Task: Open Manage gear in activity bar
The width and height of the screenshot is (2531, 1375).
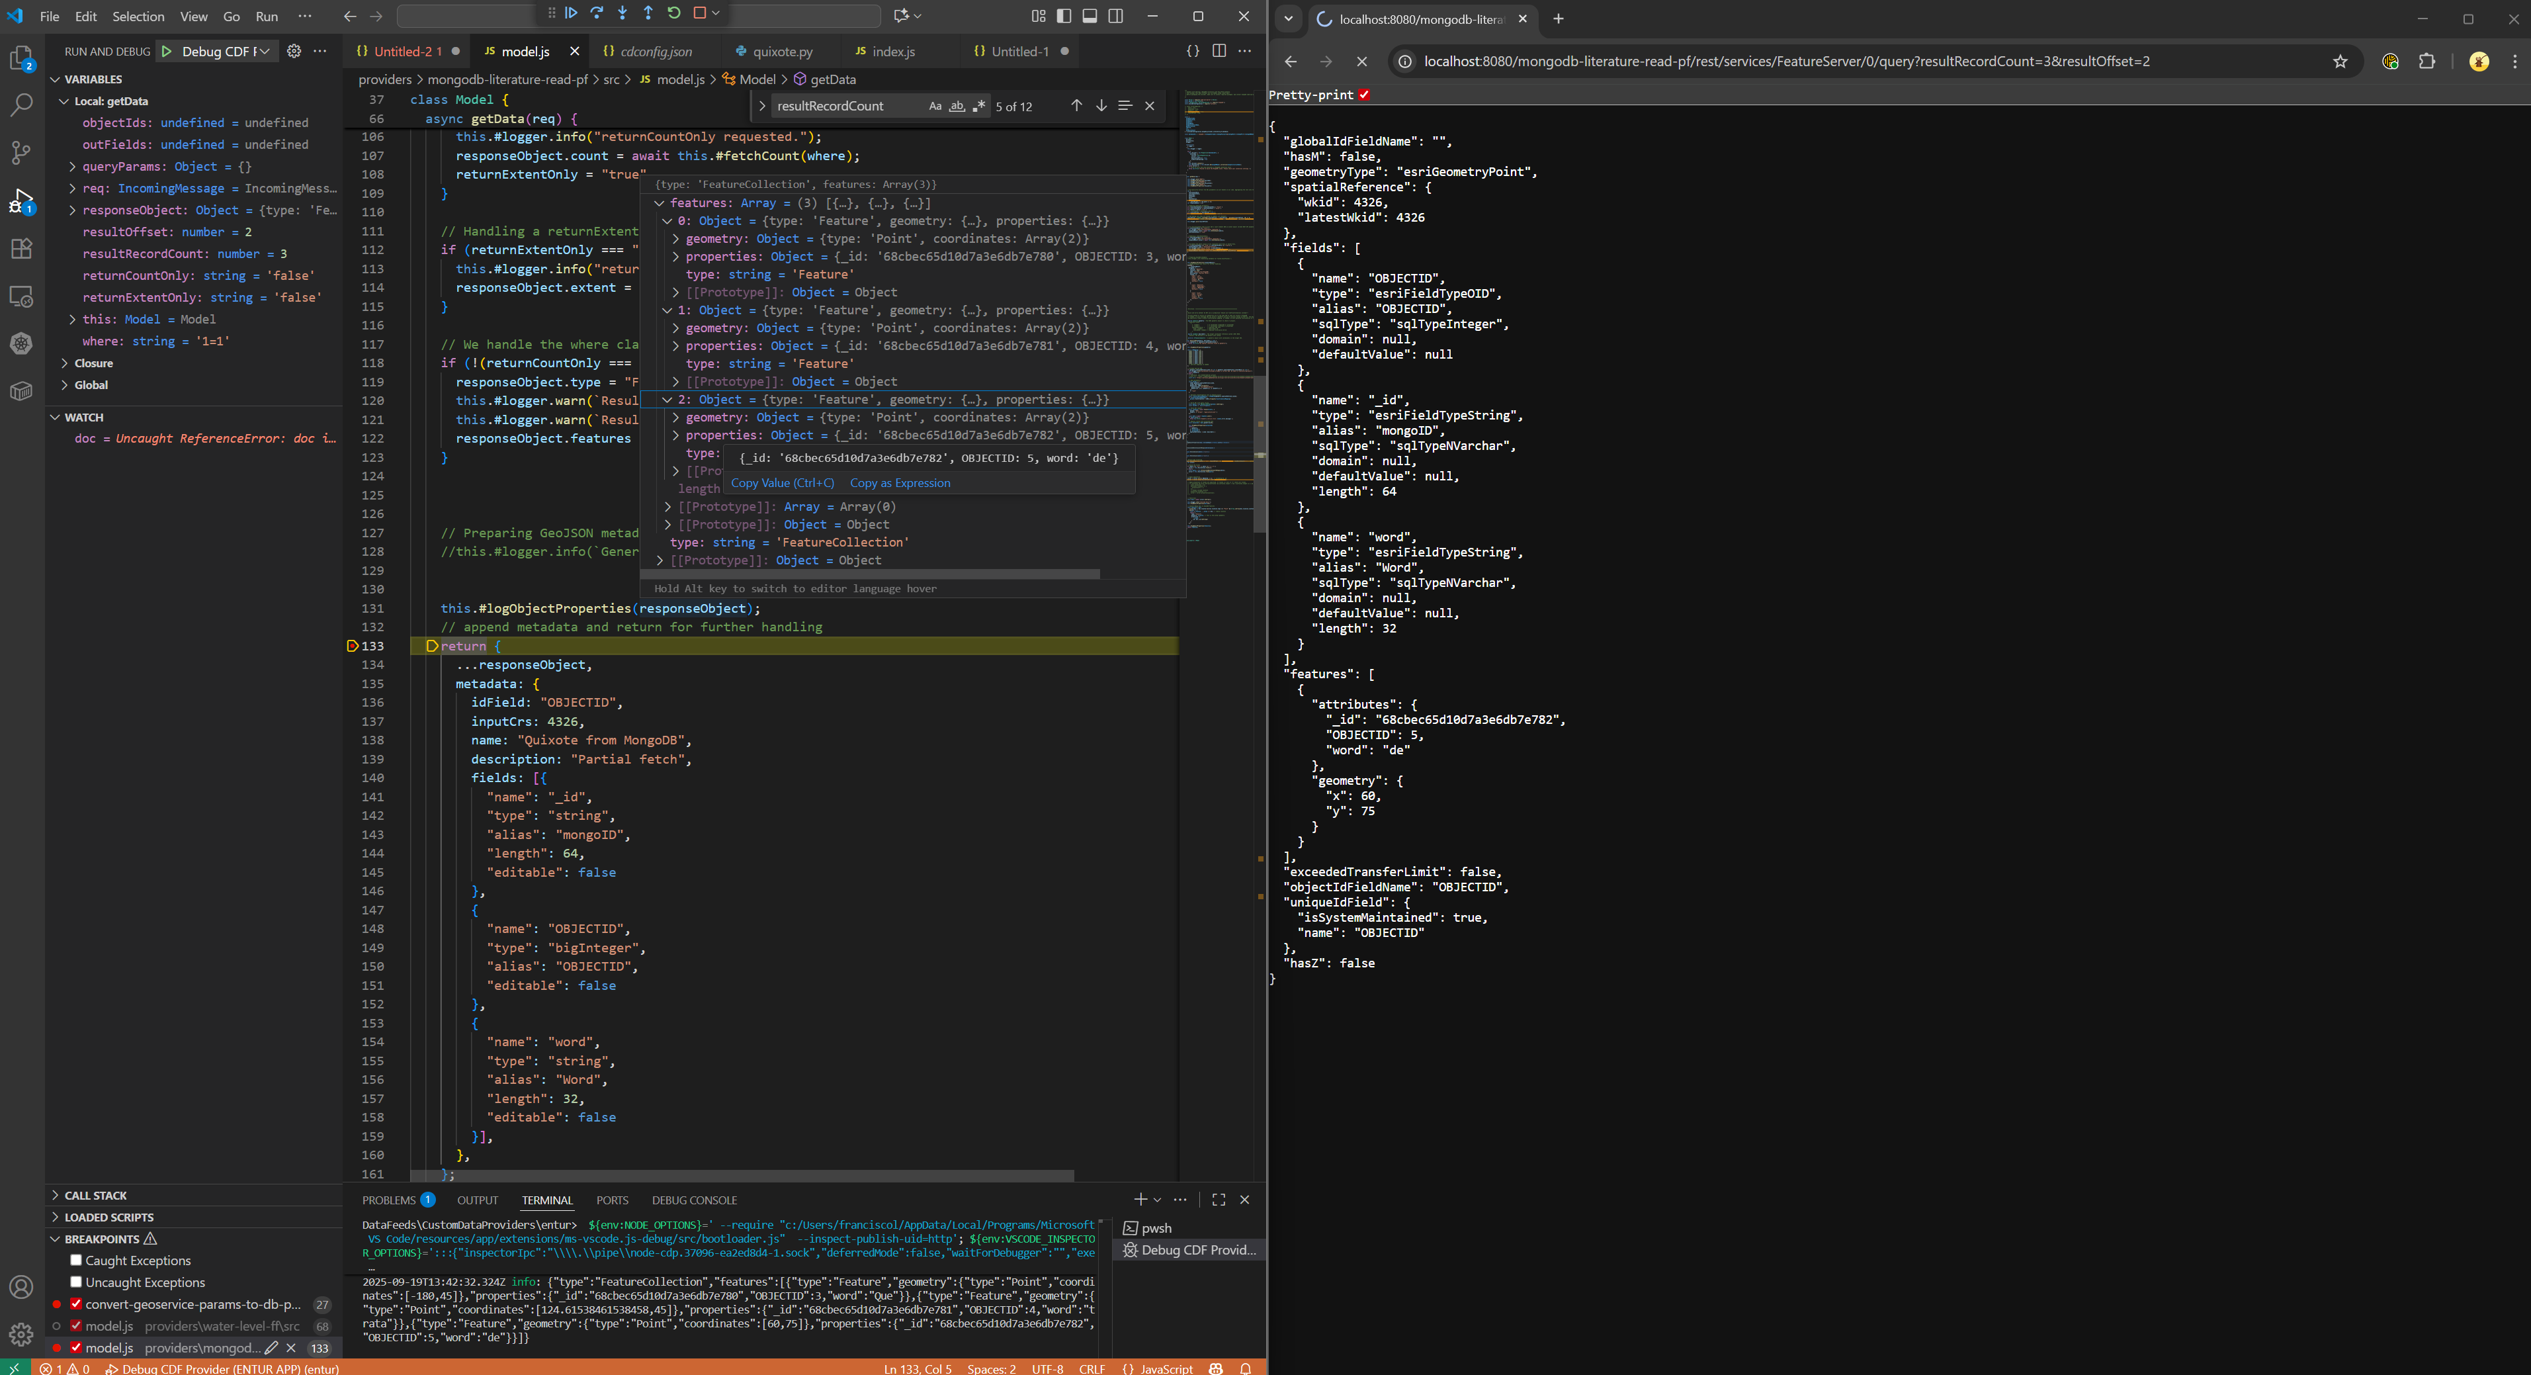Action: pos(21,1334)
